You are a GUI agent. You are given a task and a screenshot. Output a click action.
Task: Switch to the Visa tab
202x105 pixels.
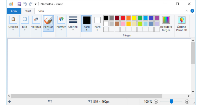coord(41,11)
